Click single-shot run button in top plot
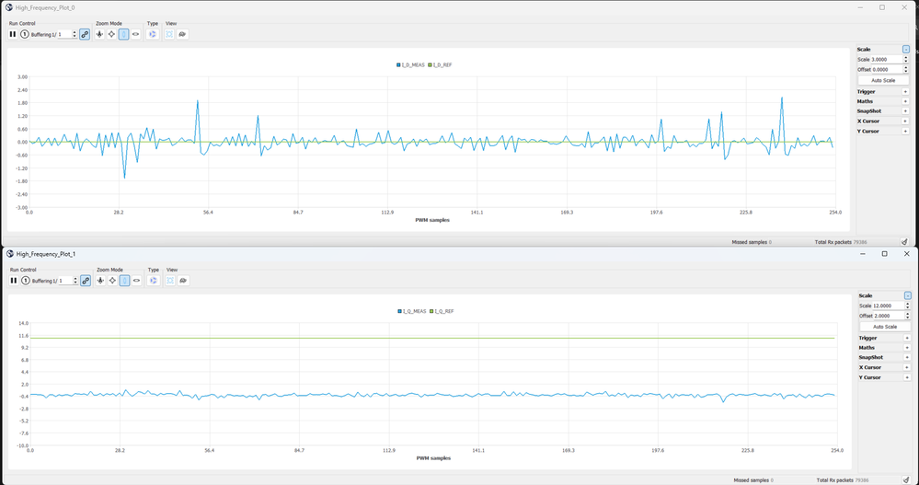 [x=25, y=34]
